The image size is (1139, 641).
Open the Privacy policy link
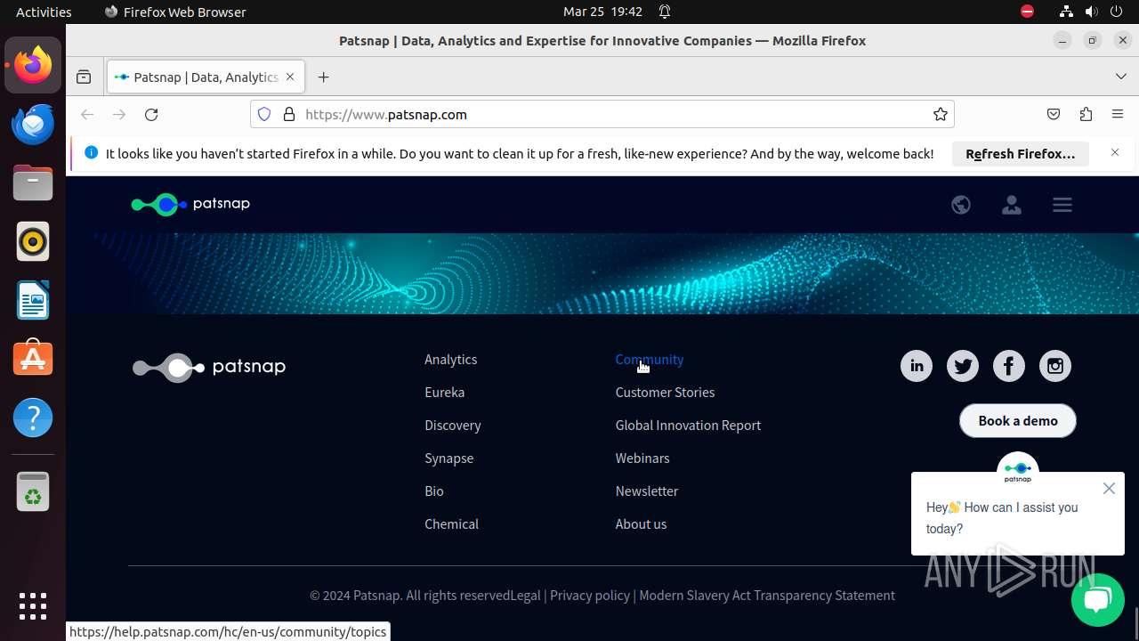click(x=590, y=596)
